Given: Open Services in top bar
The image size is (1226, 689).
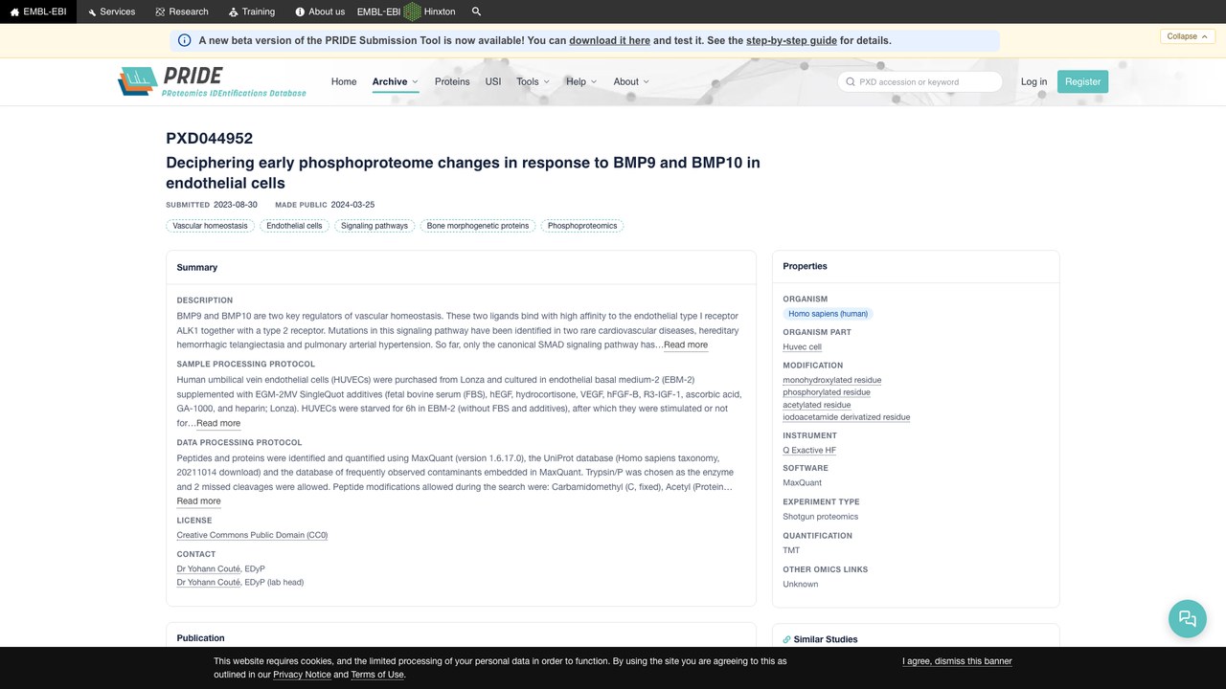Looking at the screenshot, I should coord(111,11).
